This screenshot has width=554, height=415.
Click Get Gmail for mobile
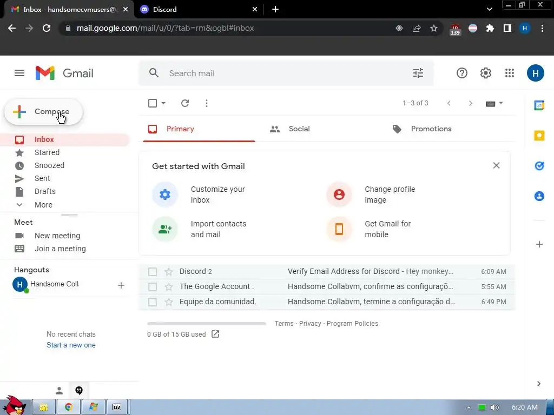coord(387,229)
